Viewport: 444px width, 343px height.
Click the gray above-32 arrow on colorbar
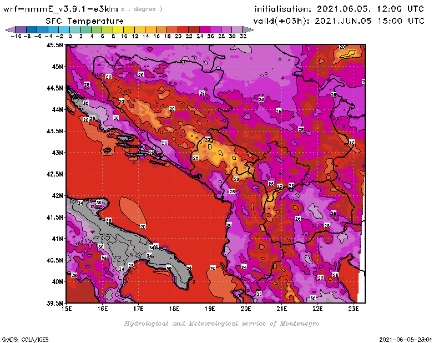(248, 29)
